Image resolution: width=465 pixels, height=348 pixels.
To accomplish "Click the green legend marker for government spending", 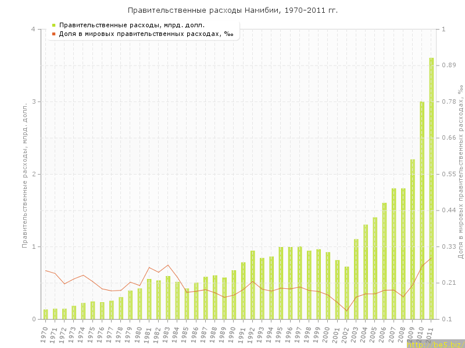I will point(53,25).
